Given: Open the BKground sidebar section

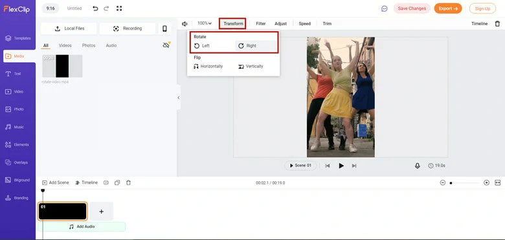Looking at the screenshot, I should [x=17, y=180].
